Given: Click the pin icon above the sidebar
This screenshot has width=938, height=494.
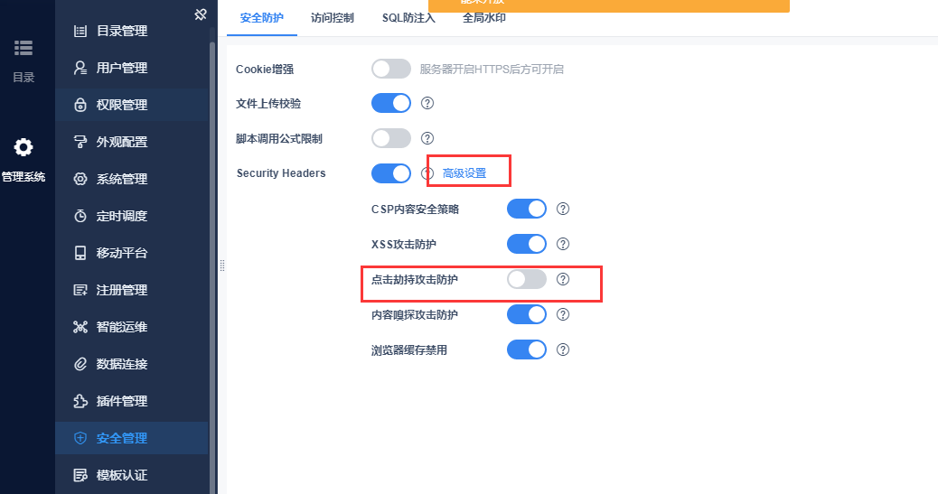Looking at the screenshot, I should [201, 14].
